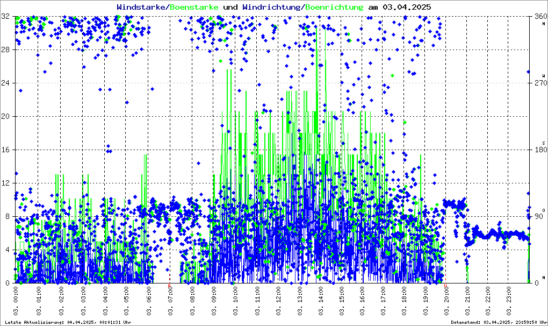Click the '03. 17:00' time axis label
The height and width of the screenshot is (326, 548).
click(x=384, y=301)
